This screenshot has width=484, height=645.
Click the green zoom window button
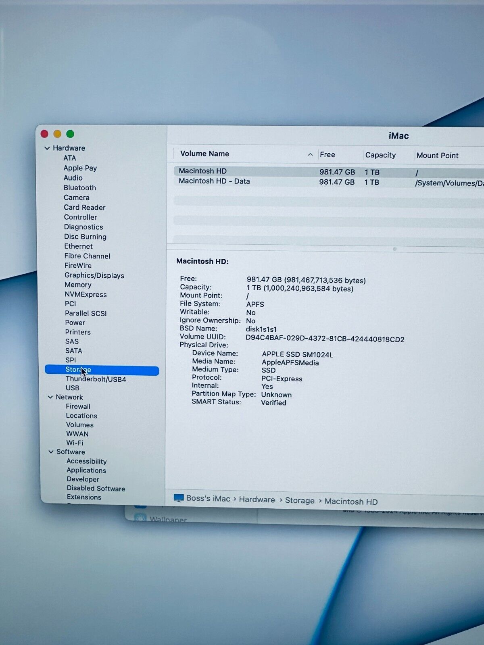[x=70, y=134]
